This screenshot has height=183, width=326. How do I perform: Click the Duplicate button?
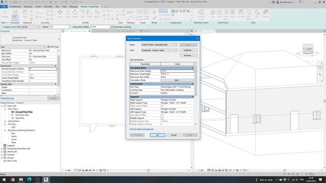(188, 50)
